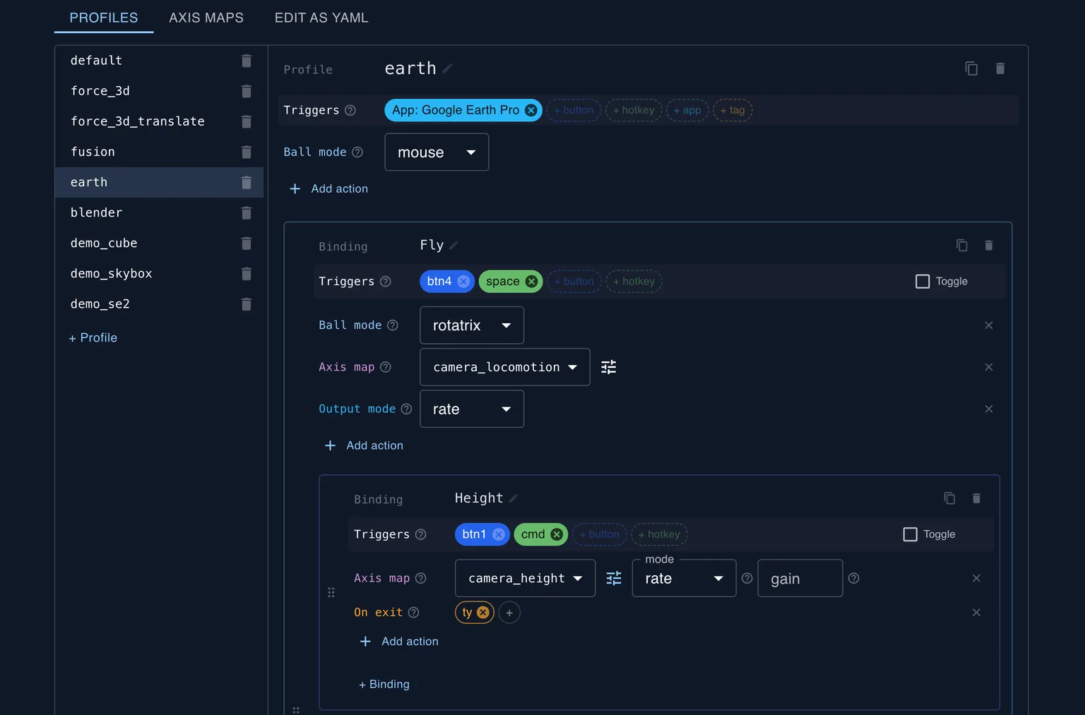Open the camera_height axis map settings sliders
The image size is (1085, 715).
[x=614, y=578]
